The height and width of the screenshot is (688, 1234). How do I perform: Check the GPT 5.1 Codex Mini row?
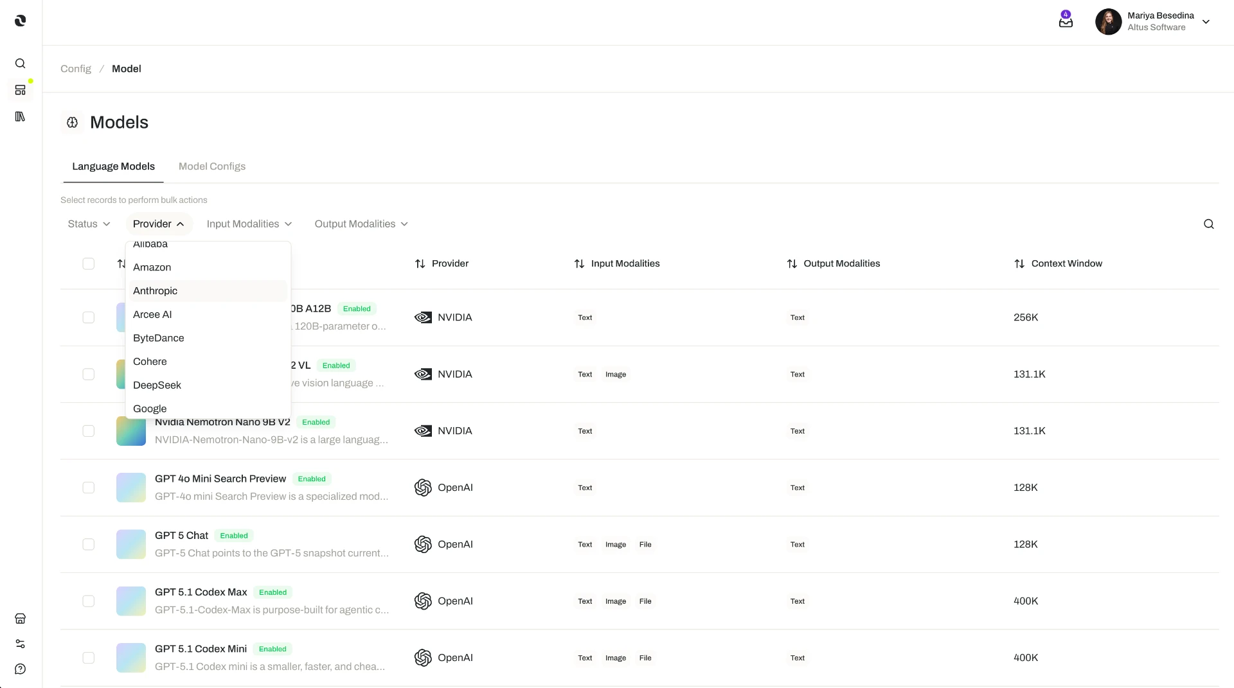pyautogui.click(x=89, y=658)
